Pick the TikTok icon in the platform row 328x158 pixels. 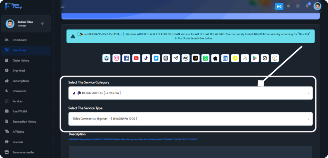click(146, 58)
